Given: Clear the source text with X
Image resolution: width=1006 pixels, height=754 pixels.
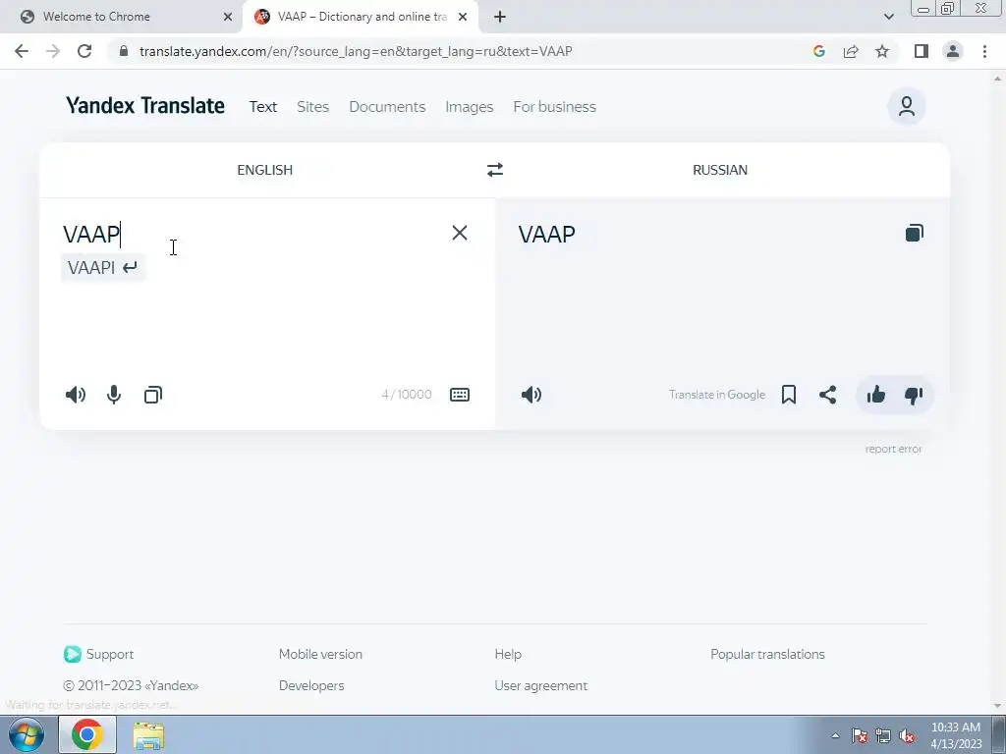Looking at the screenshot, I should tap(460, 233).
